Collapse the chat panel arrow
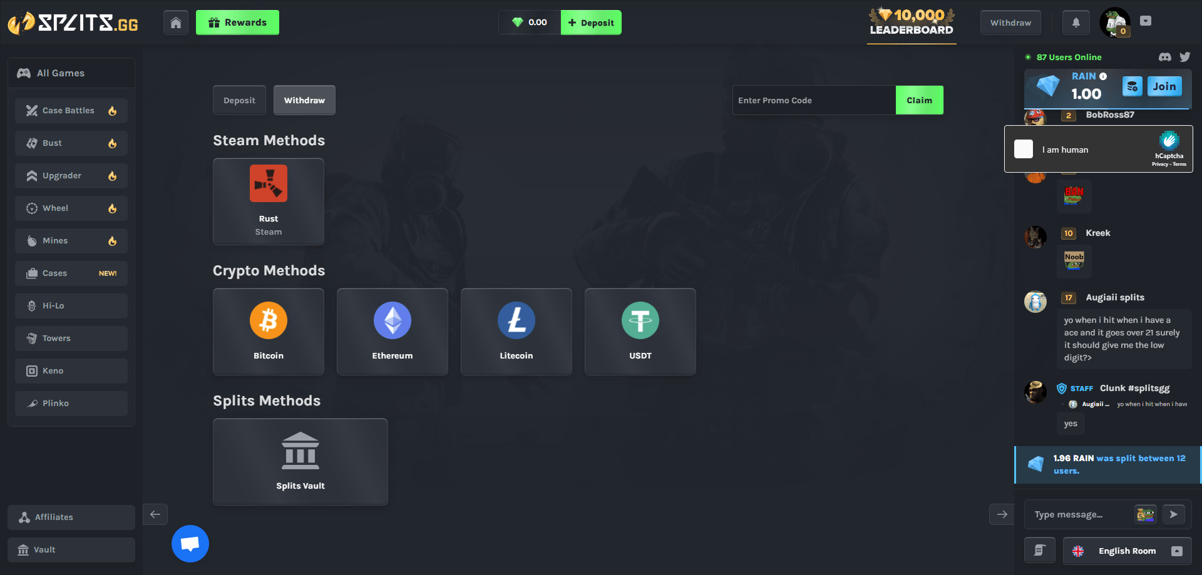The height and width of the screenshot is (575, 1202). click(x=1002, y=514)
